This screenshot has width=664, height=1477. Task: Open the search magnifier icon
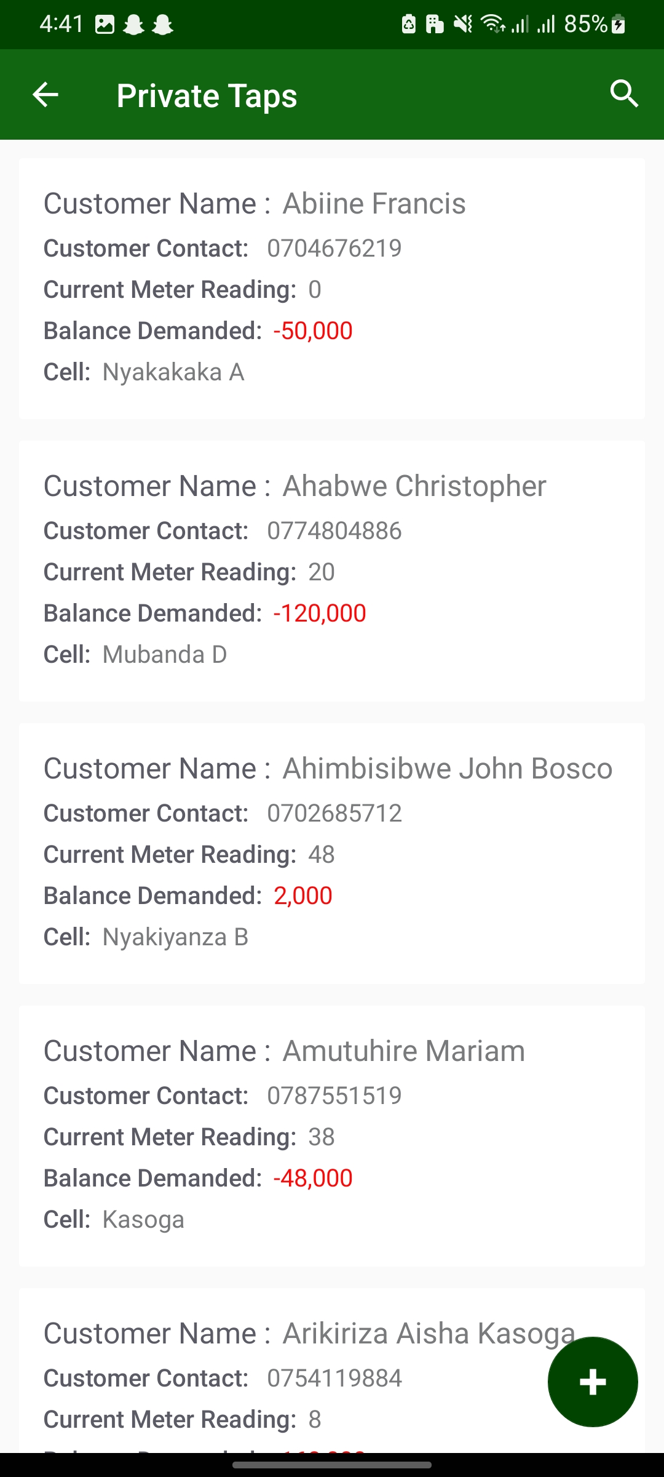coord(624,94)
